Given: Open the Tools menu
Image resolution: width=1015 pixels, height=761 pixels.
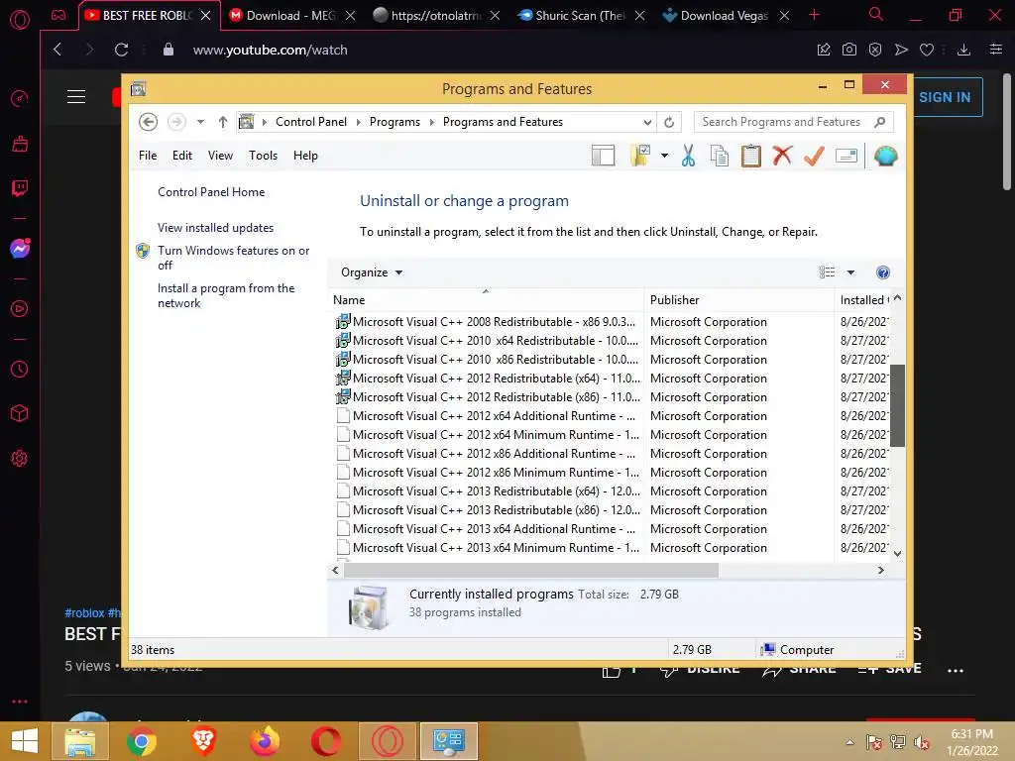Looking at the screenshot, I should [263, 156].
